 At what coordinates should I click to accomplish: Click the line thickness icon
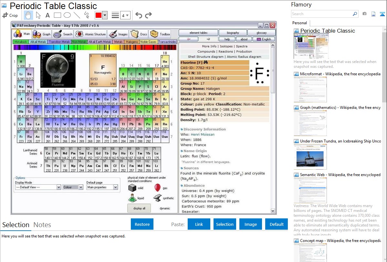(x=115, y=15)
